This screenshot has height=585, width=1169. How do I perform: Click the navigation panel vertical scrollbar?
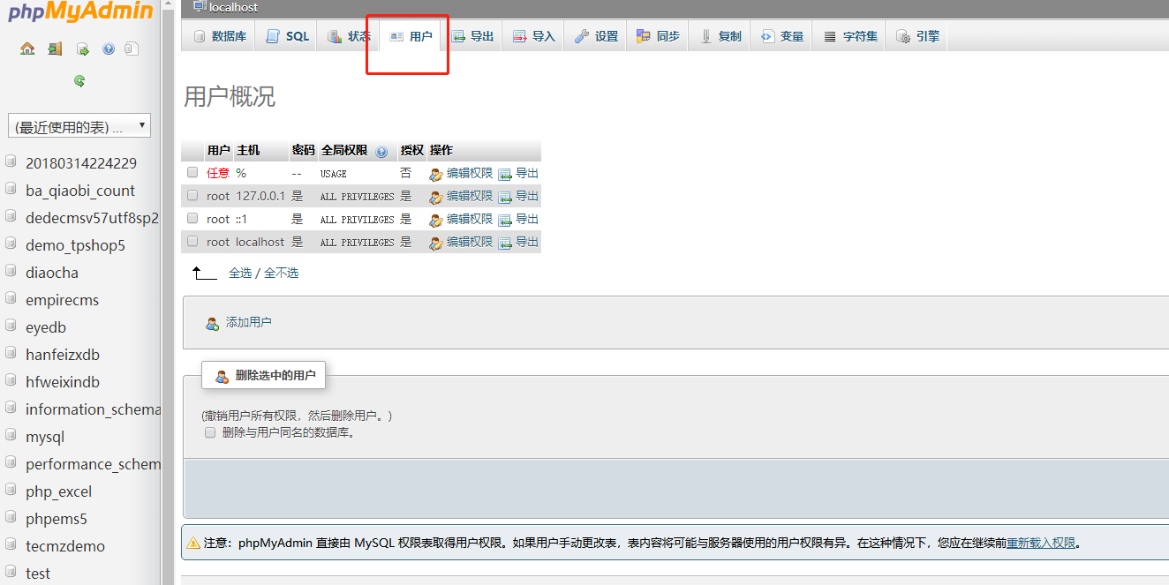pos(168,292)
